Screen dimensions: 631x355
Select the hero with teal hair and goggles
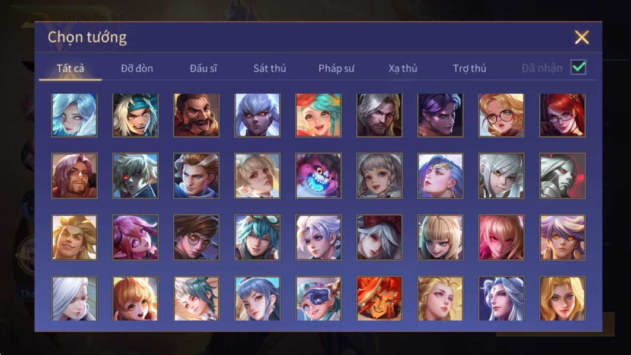click(257, 237)
